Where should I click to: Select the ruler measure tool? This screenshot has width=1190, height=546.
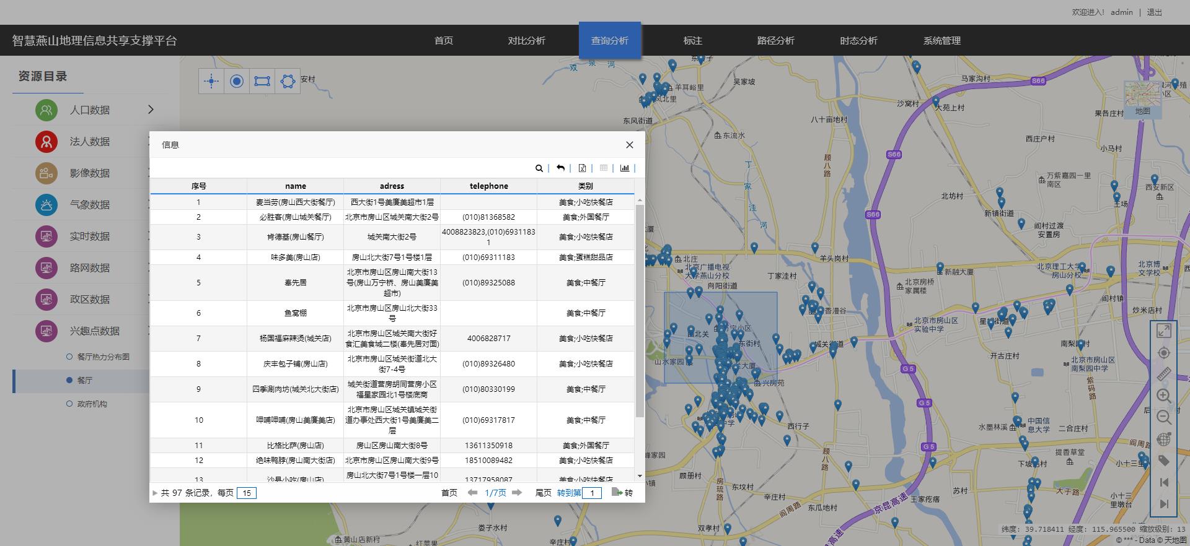point(1164,375)
